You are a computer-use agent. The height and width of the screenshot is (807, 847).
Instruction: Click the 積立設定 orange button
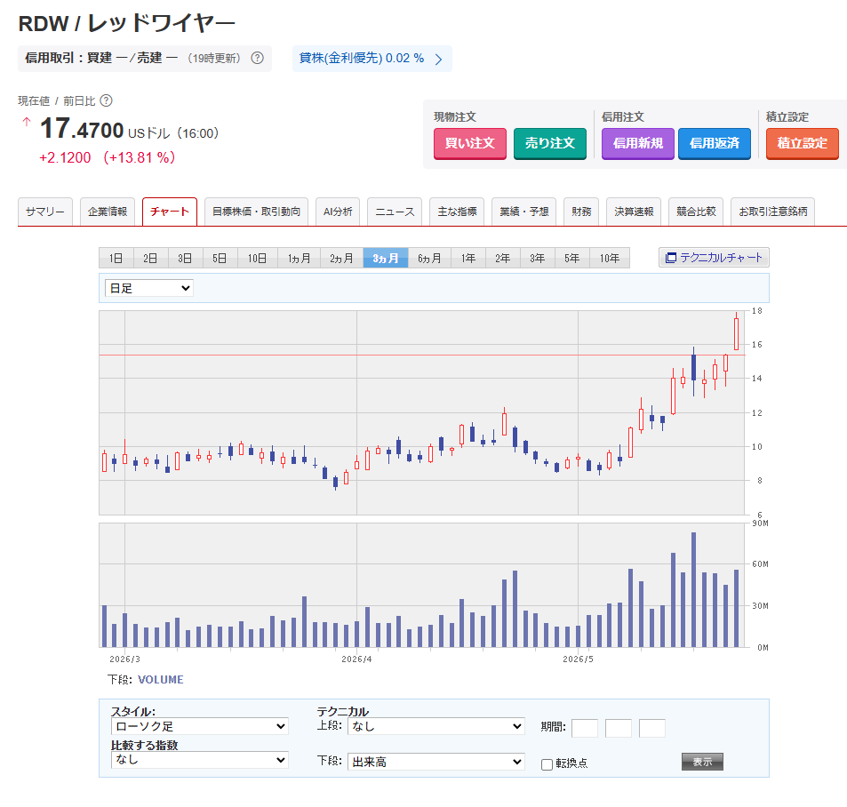point(803,143)
